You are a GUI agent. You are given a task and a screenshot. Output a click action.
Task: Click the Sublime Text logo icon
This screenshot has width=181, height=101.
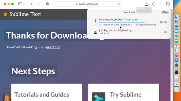[5, 14]
